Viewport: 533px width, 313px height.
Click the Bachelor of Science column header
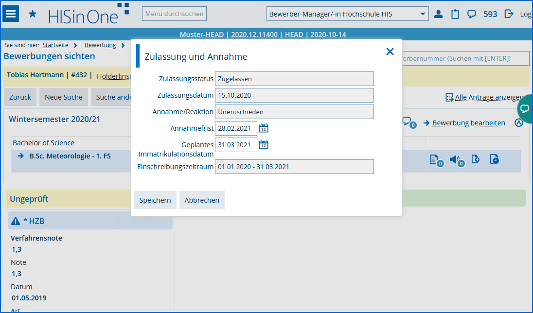click(x=43, y=143)
